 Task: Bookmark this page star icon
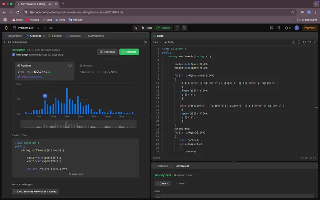(292, 12)
